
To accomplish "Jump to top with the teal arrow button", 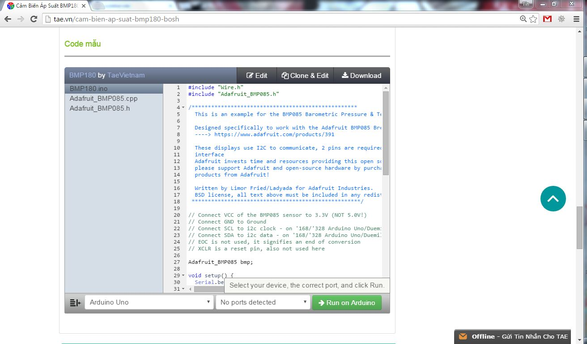I will click(x=553, y=198).
